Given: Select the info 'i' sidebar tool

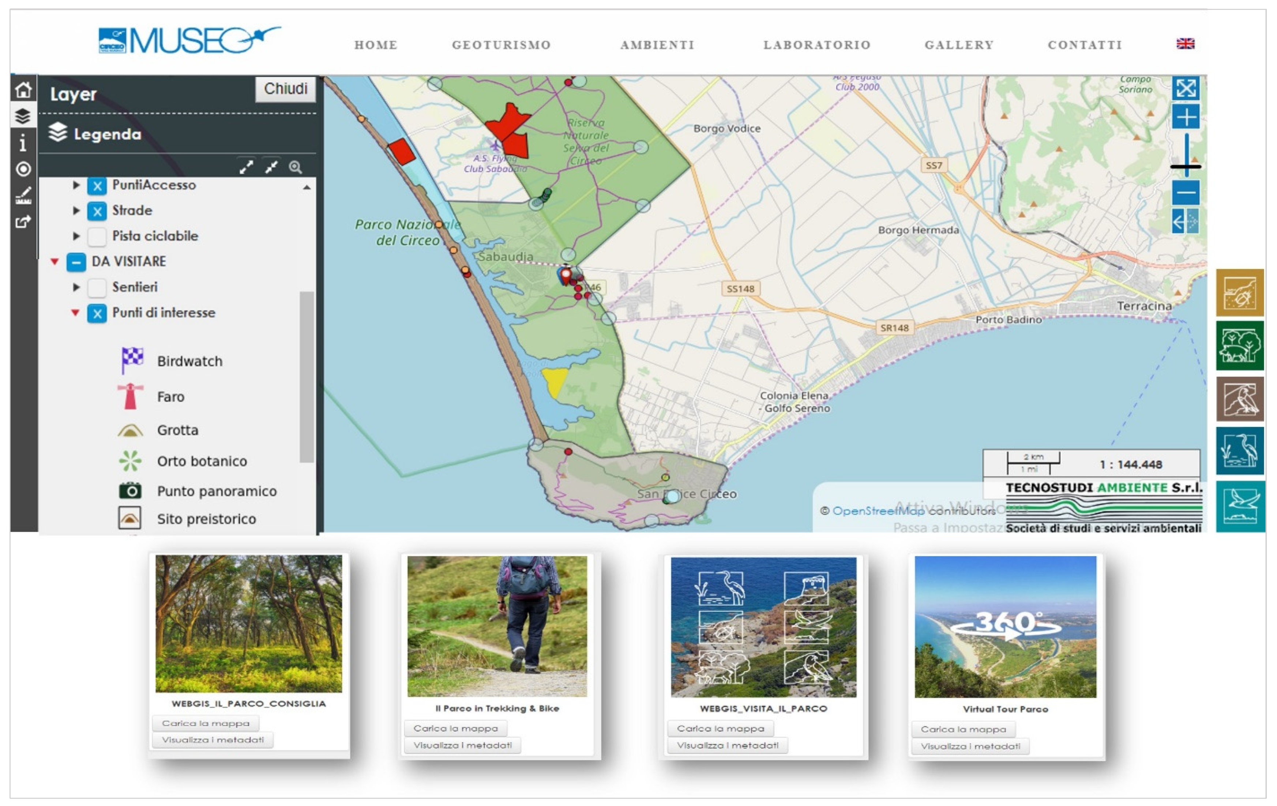Looking at the screenshot, I should point(23,143).
